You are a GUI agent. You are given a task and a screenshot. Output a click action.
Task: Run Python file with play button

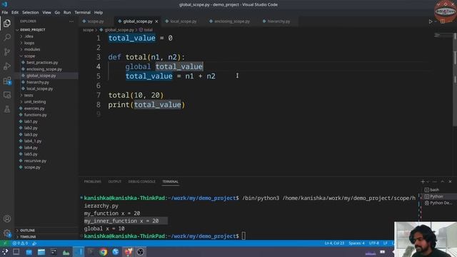tap(431, 21)
